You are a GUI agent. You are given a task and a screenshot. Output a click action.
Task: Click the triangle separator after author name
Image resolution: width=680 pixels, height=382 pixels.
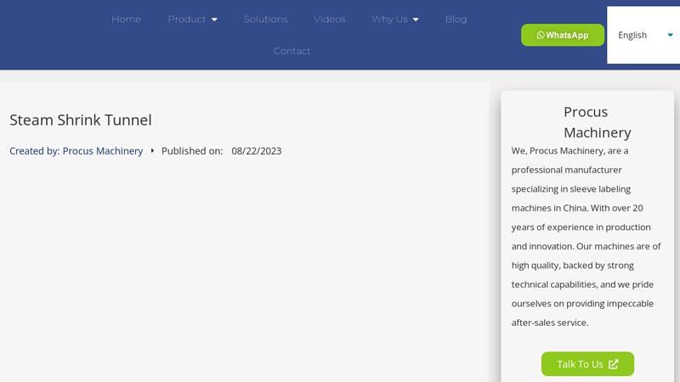click(x=152, y=151)
